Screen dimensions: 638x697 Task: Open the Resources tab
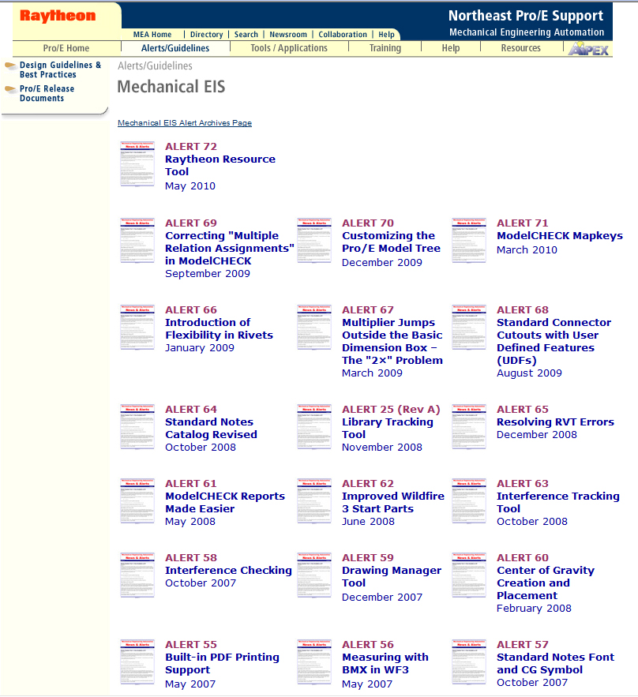(521, 48)
